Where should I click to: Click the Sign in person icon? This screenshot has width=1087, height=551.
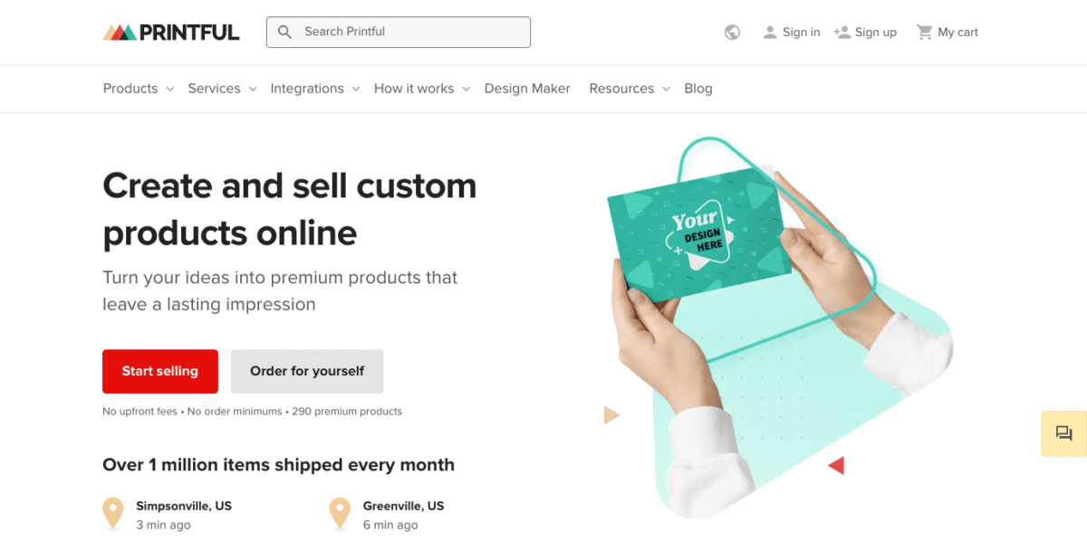pos(770,33)
